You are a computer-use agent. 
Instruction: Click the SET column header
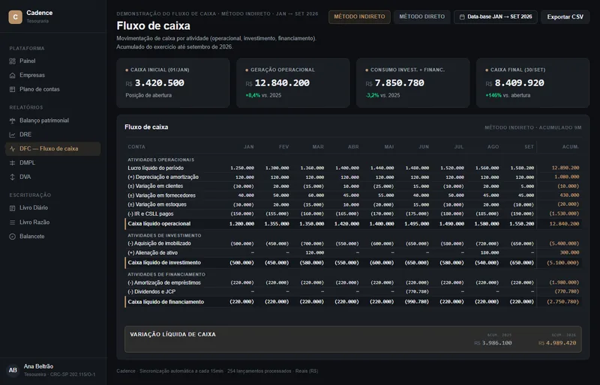(529, 147)
